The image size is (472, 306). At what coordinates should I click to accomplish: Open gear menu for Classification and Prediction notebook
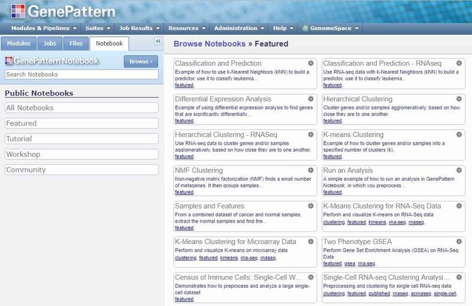[311, 63]
